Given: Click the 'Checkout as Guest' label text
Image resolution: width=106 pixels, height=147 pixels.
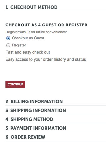Looking at the screenshot, I should pyautogui.click(x=28, y=38).
